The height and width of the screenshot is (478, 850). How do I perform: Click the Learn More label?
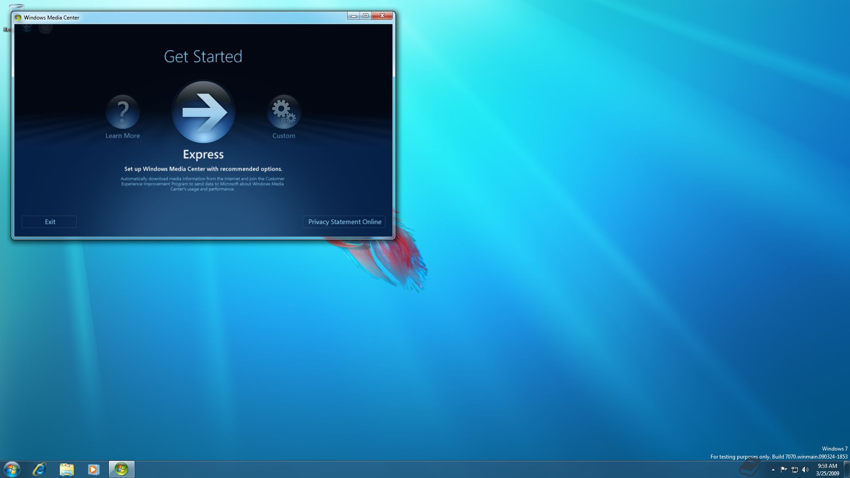click(x=123, y=136)
